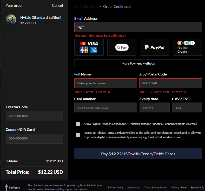Open the English (US) language selector

pos(197,187)
